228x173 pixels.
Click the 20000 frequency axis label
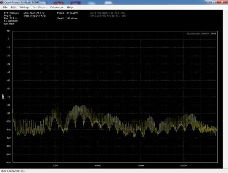183,165
